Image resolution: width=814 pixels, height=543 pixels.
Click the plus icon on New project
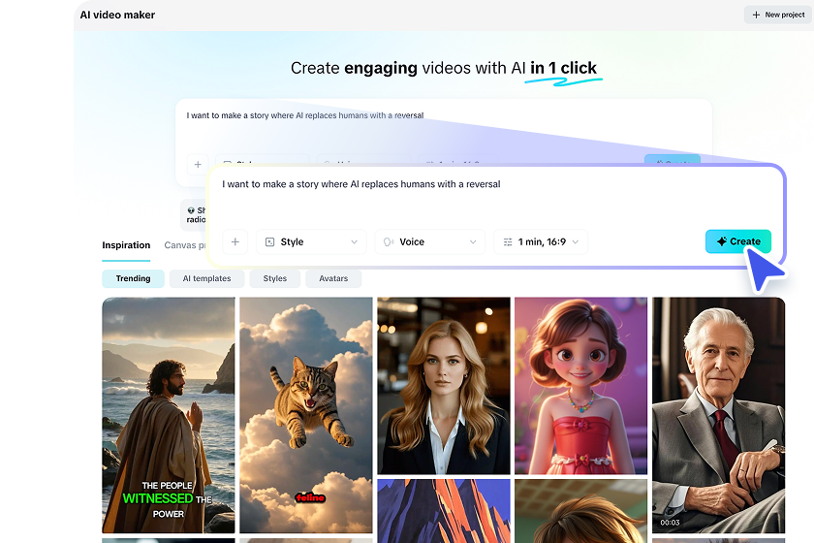coord(756,15)
